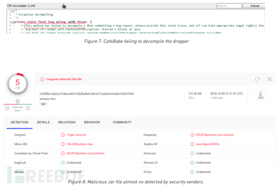280x186 pixels.
Task: Select the DETECTION tab
Action: pyautogui.click(x=19, y=122)
